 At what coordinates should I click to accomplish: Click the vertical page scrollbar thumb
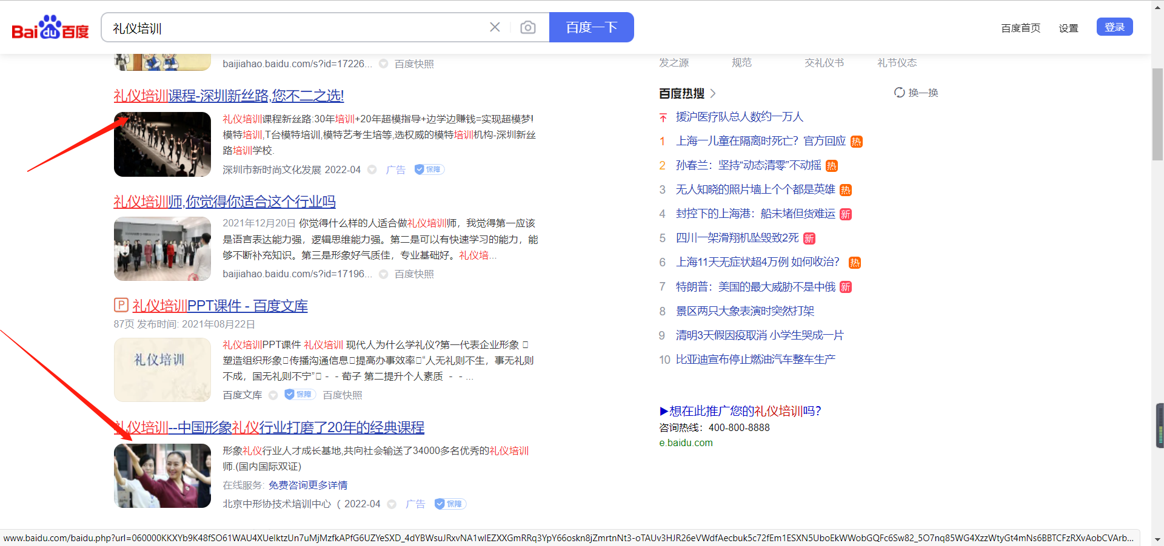(1158, 115)
